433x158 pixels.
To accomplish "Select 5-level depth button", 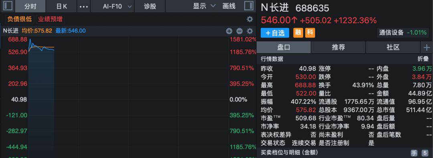I will pyautogui.click(x=425, y=153).
